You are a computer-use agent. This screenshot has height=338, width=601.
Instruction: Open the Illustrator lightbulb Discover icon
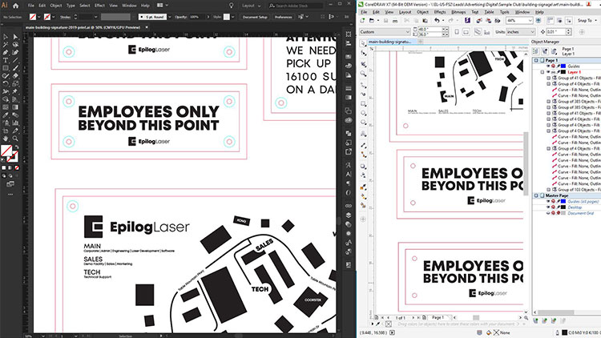point(231,6)
